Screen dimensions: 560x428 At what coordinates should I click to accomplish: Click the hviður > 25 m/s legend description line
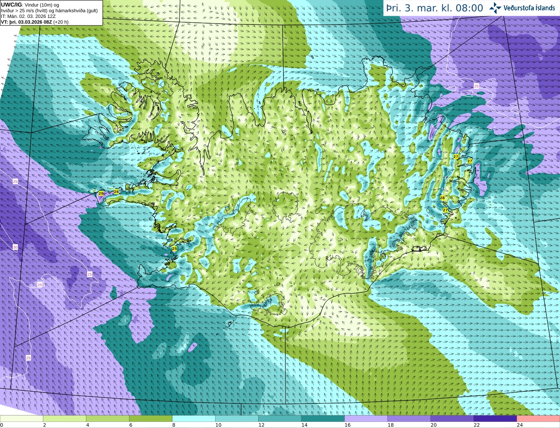click(49, 11)
